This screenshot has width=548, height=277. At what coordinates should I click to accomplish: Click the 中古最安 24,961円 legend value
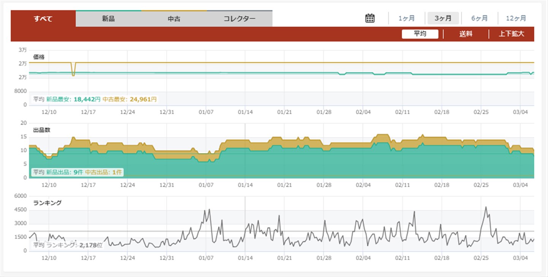pos(130,99)
